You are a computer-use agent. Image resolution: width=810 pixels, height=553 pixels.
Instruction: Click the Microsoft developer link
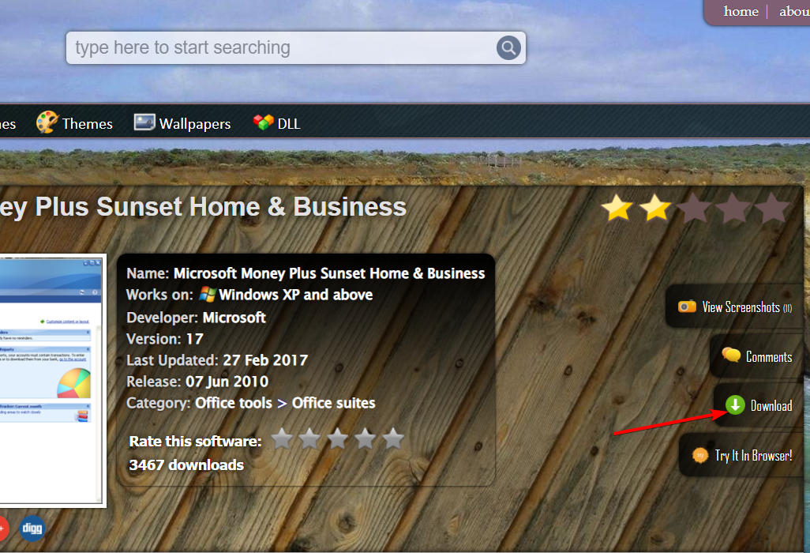pyautogui.click(x=234, y=318)
